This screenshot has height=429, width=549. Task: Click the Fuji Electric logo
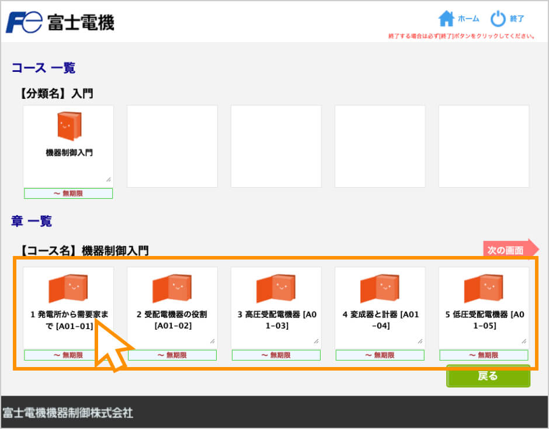tap(60, 22)
